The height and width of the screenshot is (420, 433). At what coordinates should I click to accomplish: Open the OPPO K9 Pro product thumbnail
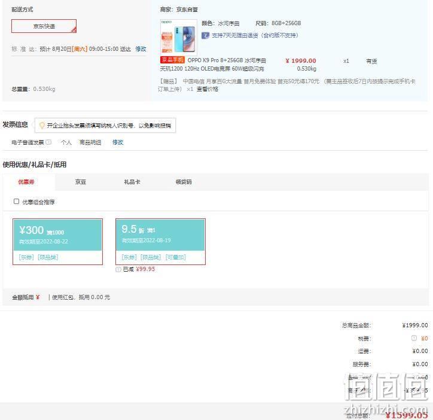point(179,37)
